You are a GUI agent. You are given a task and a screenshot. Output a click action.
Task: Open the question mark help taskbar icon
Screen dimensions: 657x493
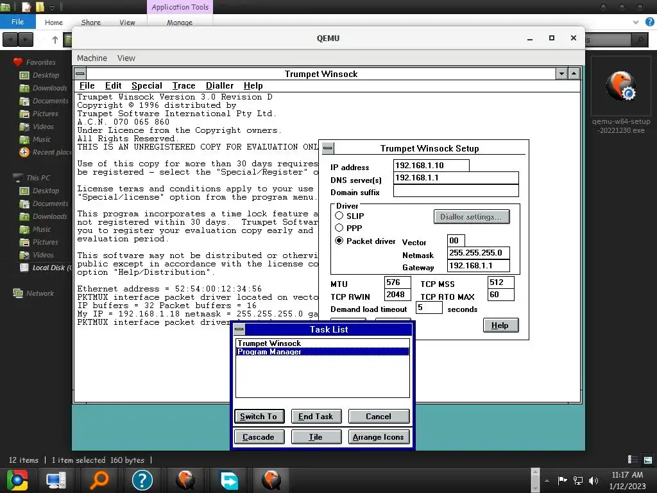pos(142,480)
